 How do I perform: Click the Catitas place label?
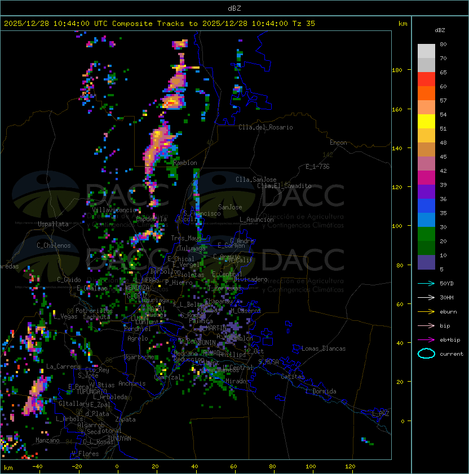(x=293, y=377)
